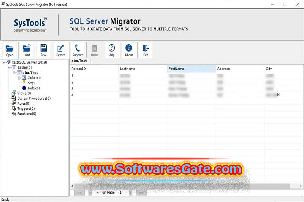Click PersonID cell with value 2
The image size is (304, 202).
pyautogui.click(x=94, y=82)
